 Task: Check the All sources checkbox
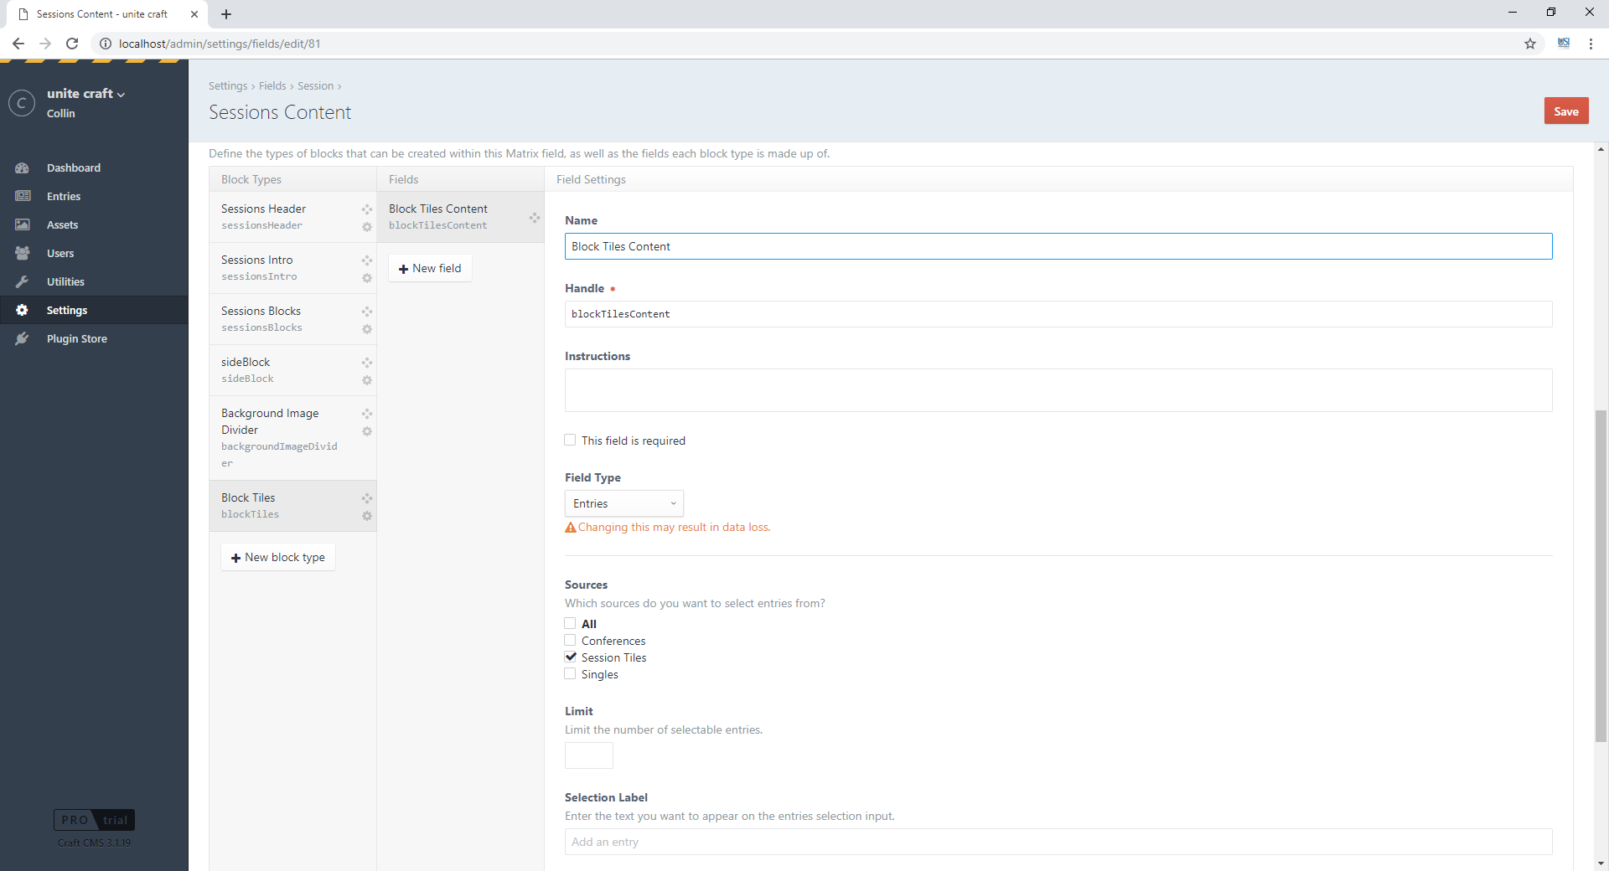[x=570, y=623]
